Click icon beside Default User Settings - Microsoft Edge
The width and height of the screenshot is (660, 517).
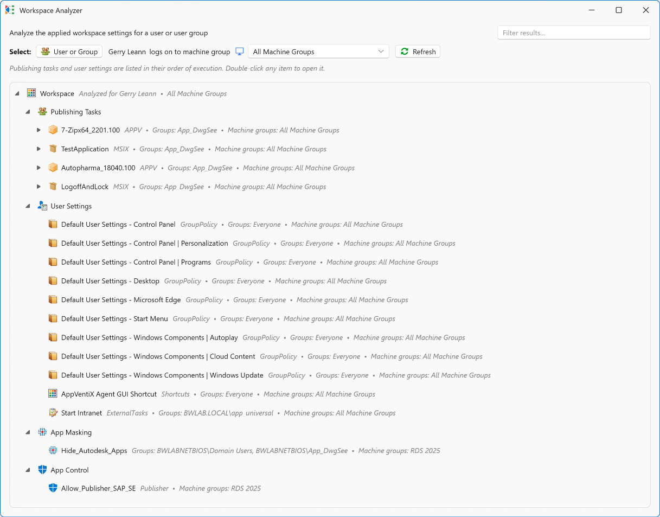pos(53,299)
